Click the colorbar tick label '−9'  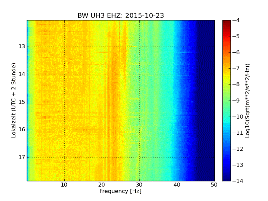click(236, 100)
